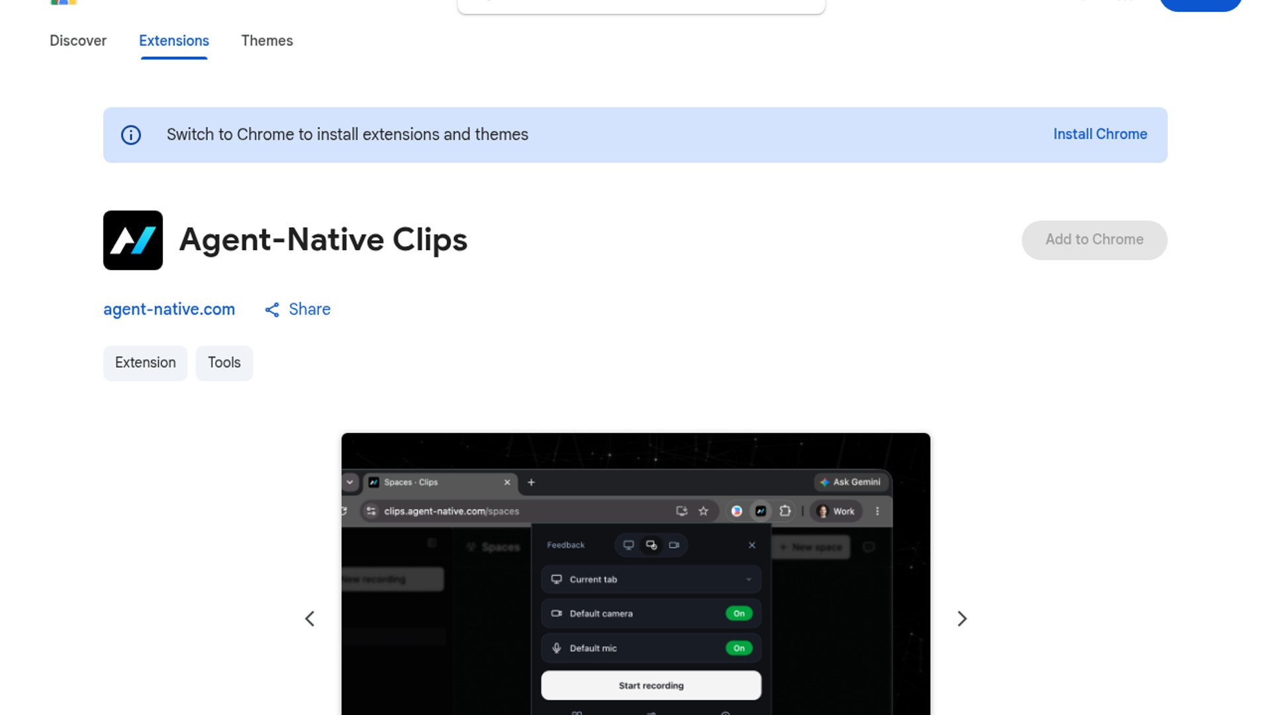The image size is (1271, 715).
Task: Click the Switch to Chrome banner message
Action: tap(348, 134)
